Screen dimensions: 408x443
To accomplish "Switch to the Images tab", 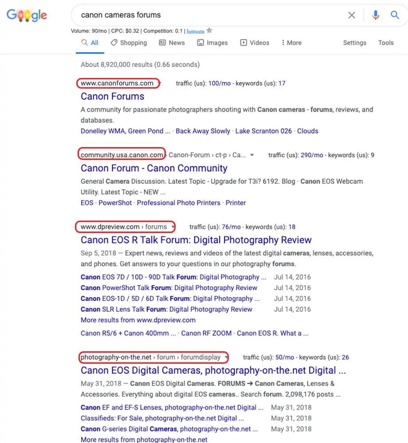I will [x=212, y=43].
